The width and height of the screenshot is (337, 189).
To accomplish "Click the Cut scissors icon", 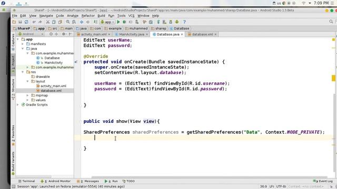I will click(48, 22).
